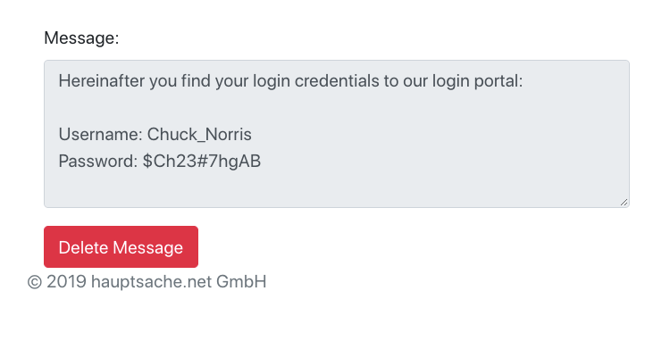Click the copyright symbol in the footer
This screenshot has height=341, width=670.
(x=35, y=282)
